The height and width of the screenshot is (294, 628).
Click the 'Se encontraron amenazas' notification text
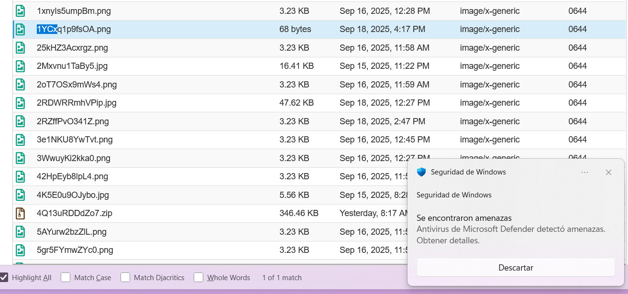click(x=464, y=218)
